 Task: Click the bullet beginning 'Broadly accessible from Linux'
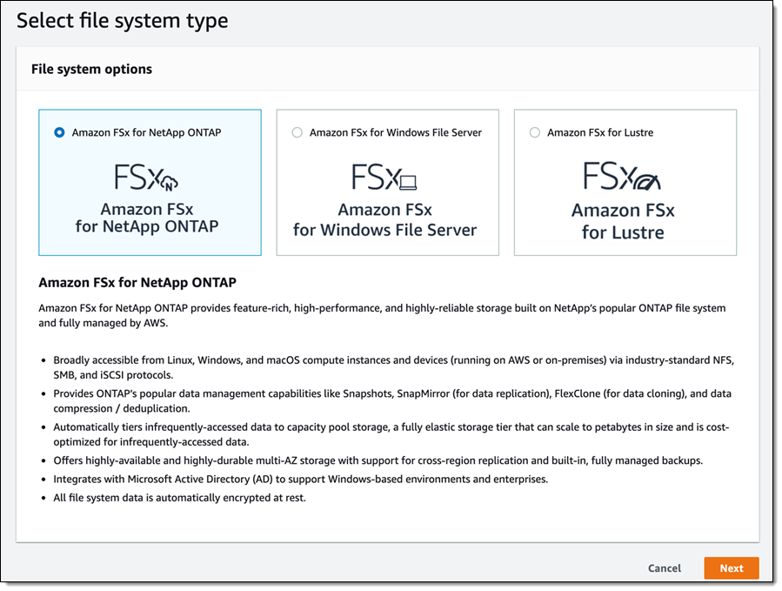click(393, 367)
